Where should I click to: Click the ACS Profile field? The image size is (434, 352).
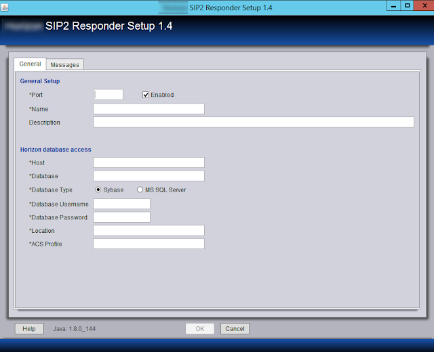pos(149,244)
